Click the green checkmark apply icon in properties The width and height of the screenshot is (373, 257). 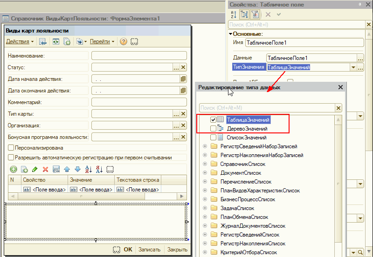(x=279, y=14)
